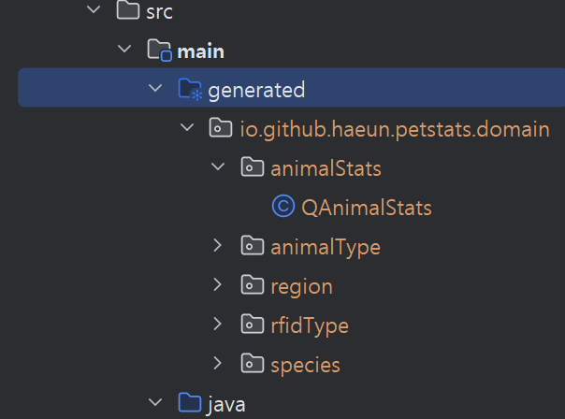Expand the rfidType package chevron
This screenshot has width=565, height=419.
pos(218,324)
